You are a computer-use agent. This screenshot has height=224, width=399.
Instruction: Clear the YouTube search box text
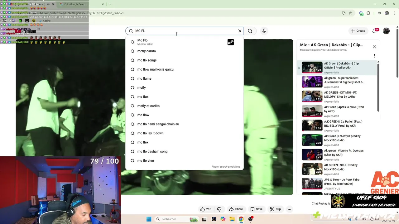[240, 31]
